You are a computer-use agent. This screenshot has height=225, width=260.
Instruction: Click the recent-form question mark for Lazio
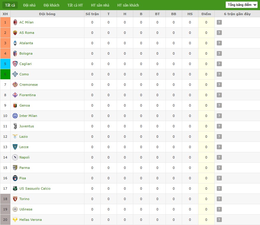tap(219, 137)
